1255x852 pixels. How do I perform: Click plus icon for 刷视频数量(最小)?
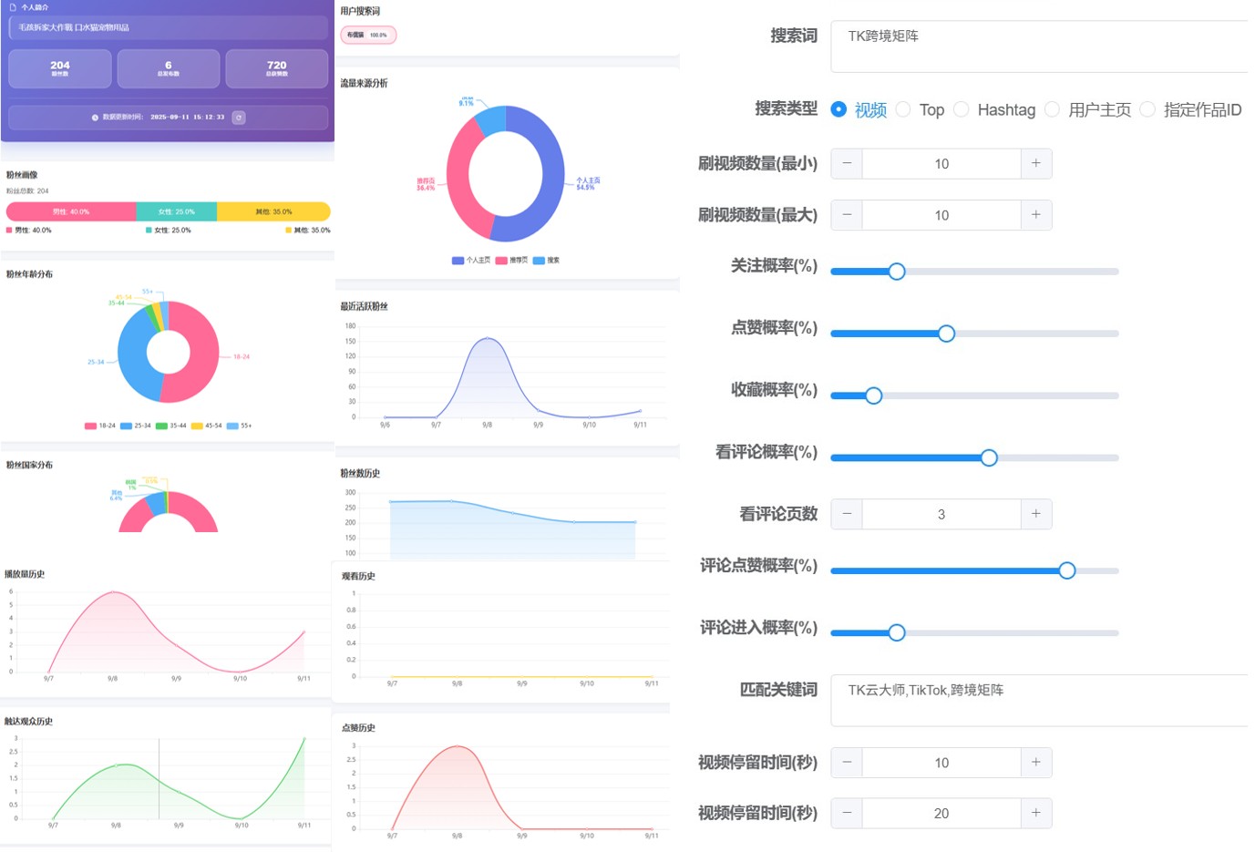point(1035,164)
